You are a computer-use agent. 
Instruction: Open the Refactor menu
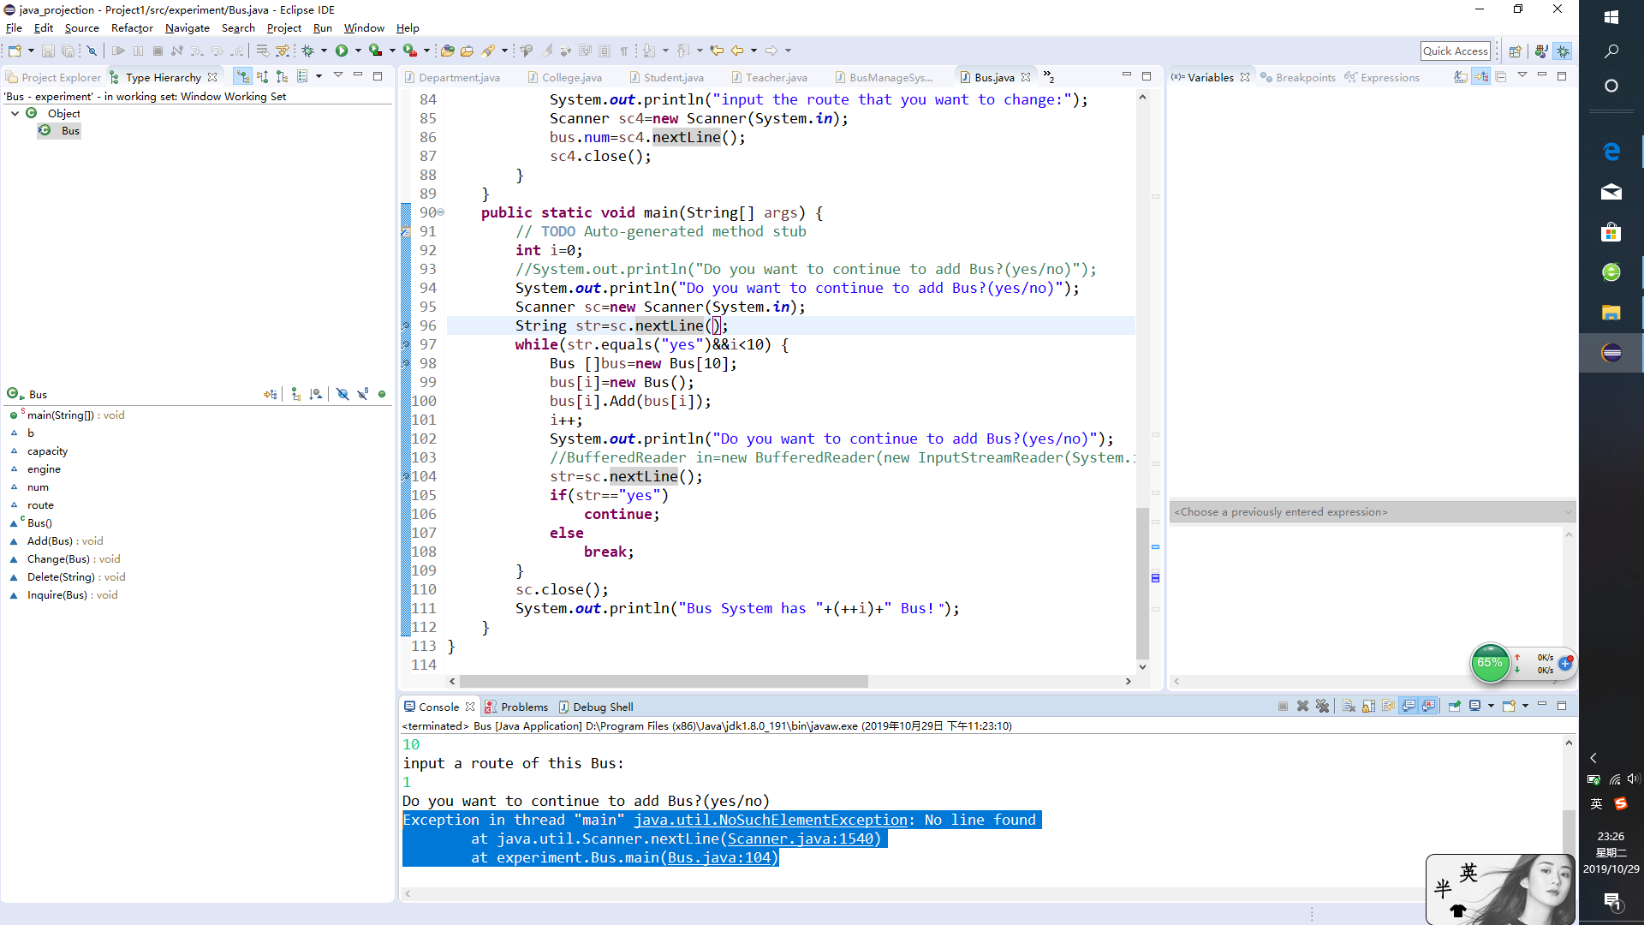(132, 27)
